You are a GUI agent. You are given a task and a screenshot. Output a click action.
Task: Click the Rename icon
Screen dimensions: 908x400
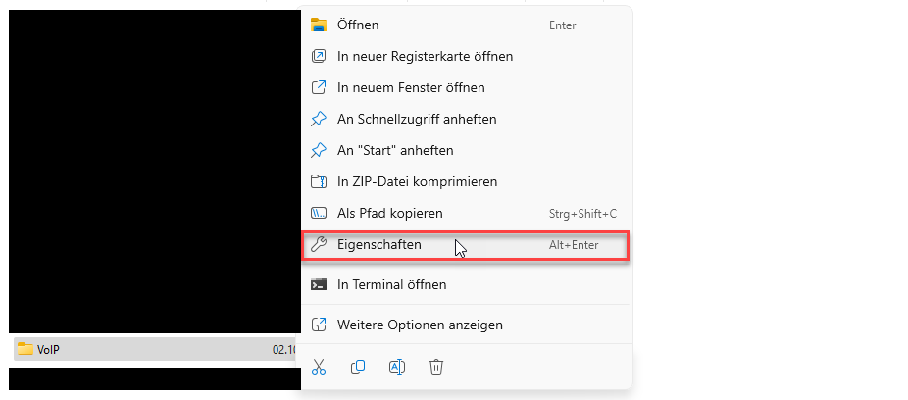[397, 367]
